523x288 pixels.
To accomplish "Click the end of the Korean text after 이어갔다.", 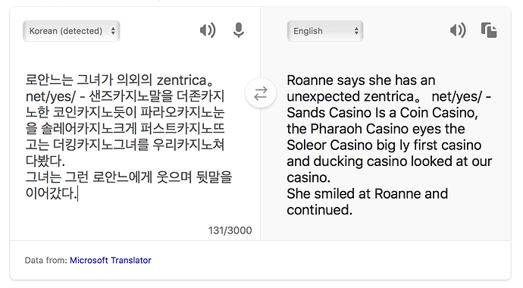I will [78, 193].
